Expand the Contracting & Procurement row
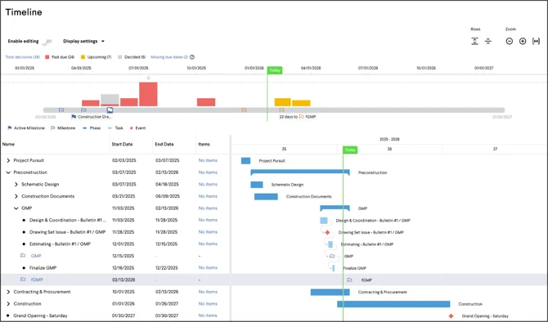 pos(8,292)
